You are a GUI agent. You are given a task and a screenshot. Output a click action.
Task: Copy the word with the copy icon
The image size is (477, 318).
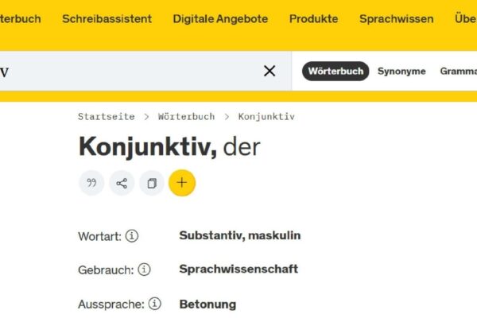pyautogui.click(x=152, y=183)
